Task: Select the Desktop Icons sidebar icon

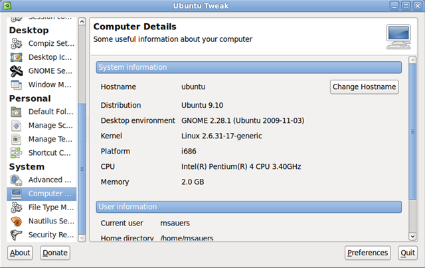Action: click(x=16, y=57)
